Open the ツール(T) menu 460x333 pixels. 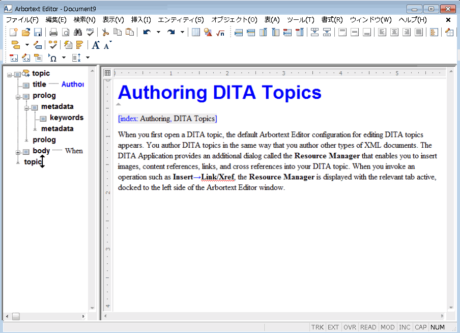300,20
